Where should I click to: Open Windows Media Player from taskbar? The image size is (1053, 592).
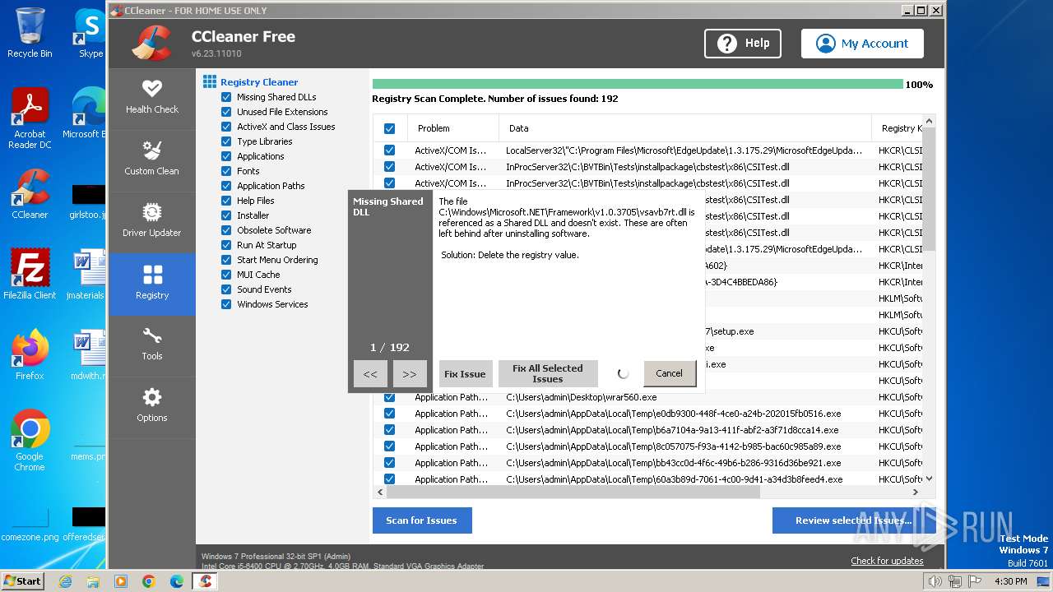(x=121, y=581)
